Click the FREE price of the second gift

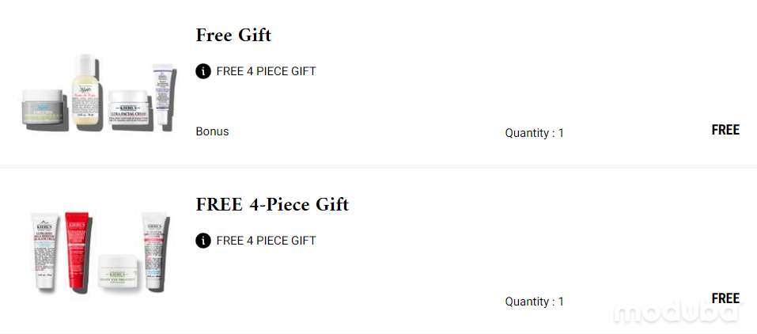tap(725, 298)
